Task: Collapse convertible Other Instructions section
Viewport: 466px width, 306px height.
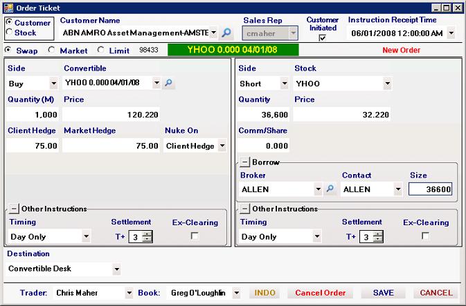Action: click(x=14, y=209)
